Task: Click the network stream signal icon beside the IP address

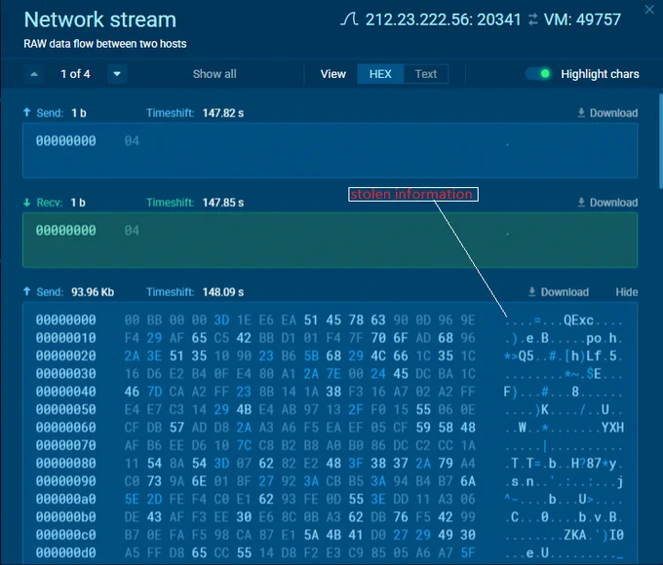Action: coord(349,19)
